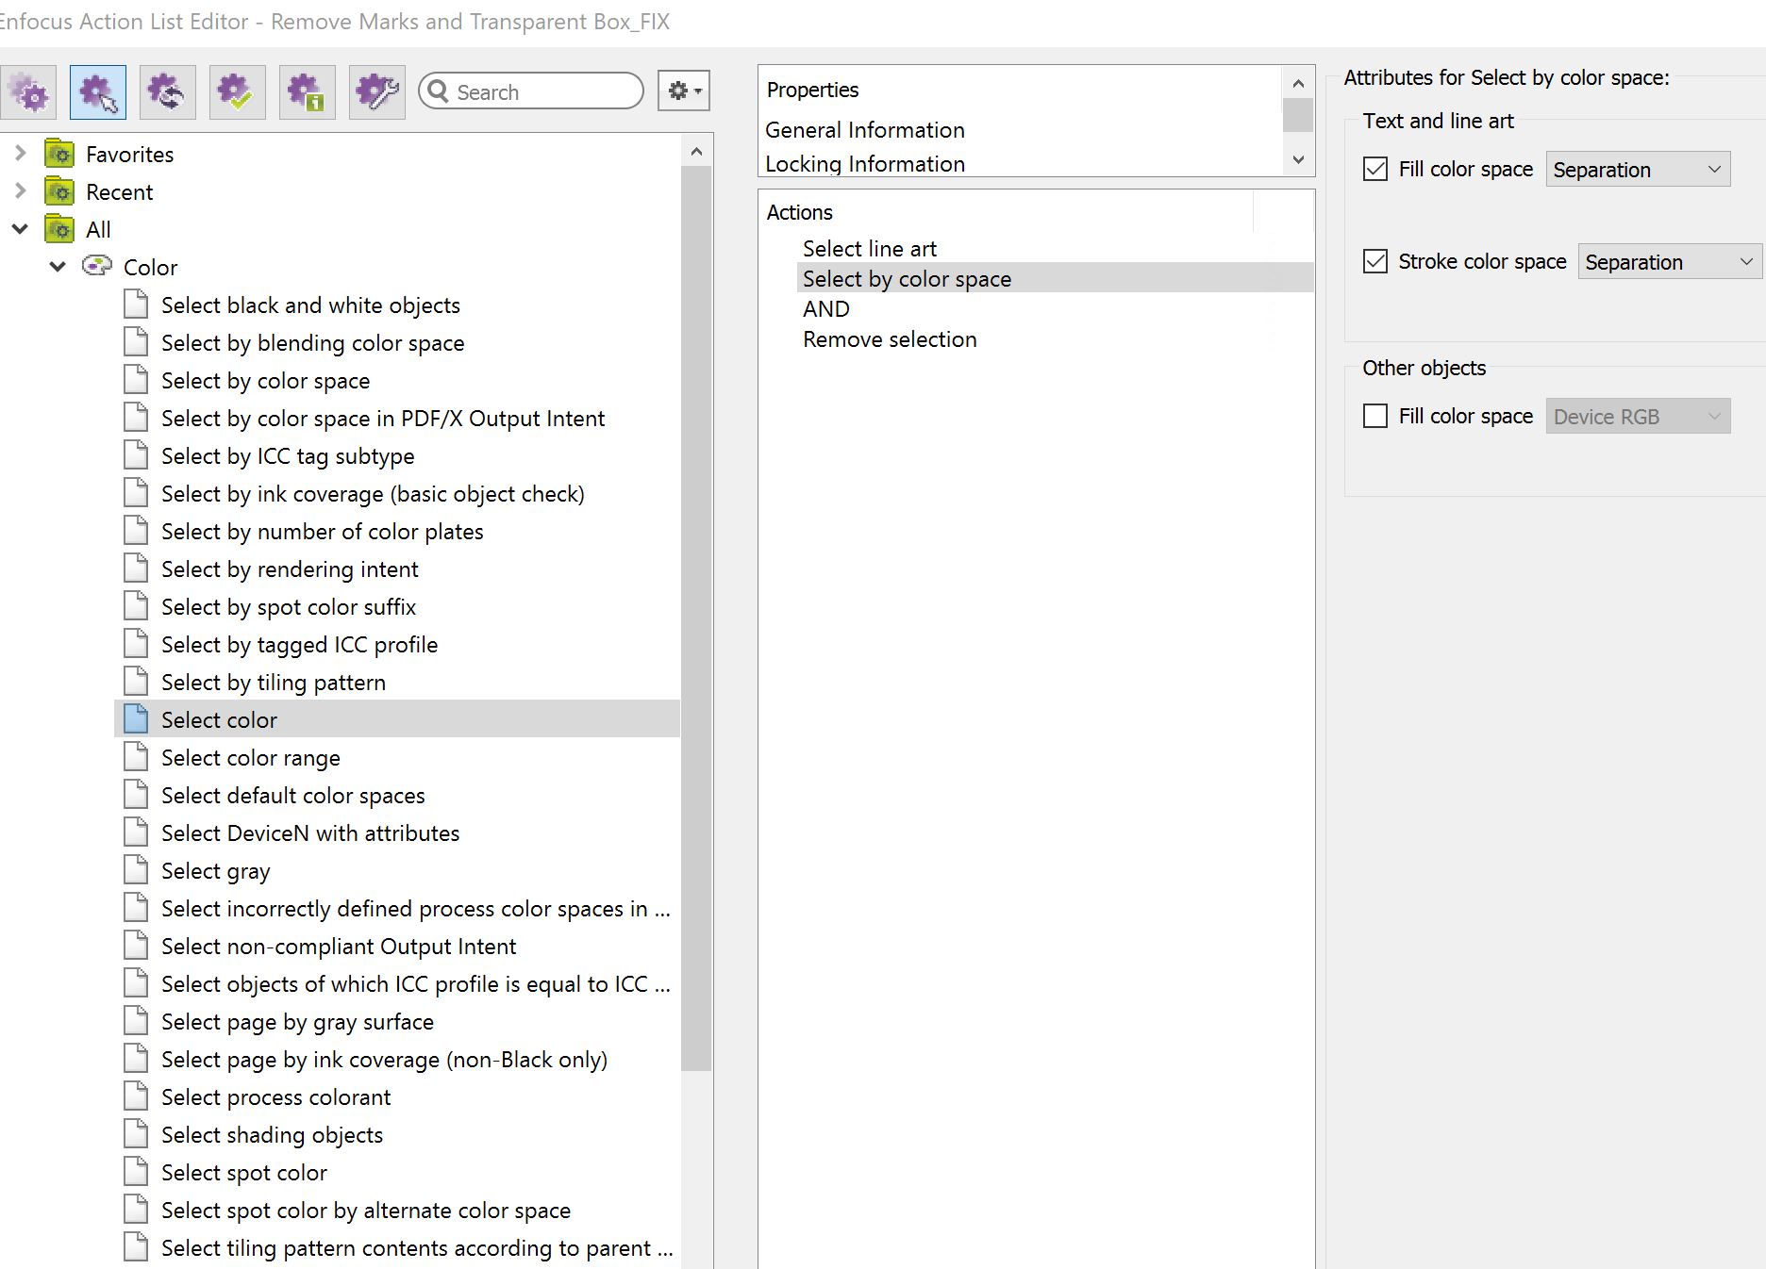Open the gear settings dropdown next to Search
1766x1269 pixels.
684,91
